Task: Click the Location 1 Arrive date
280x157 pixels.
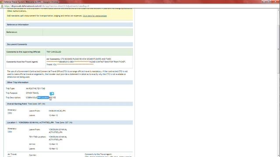Action: (53, 144)
